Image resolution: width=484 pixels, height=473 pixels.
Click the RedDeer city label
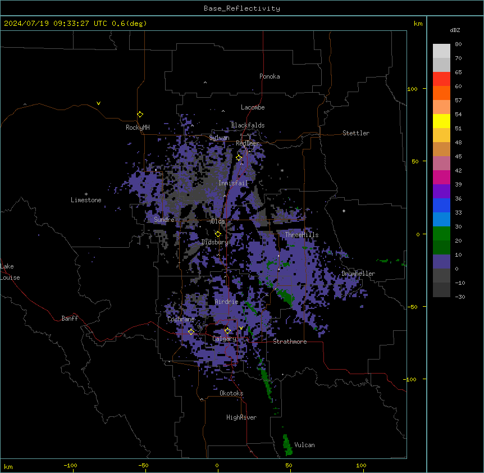click(x=247, y=143)
